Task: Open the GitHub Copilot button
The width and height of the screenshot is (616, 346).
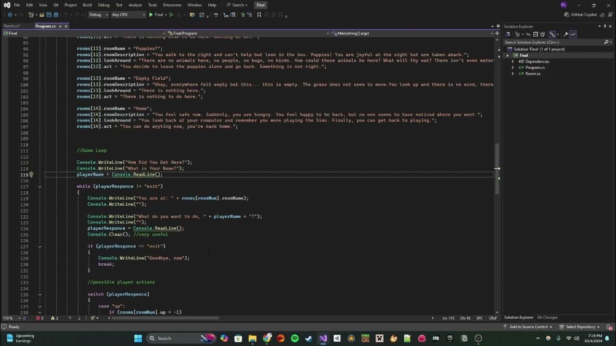Action: click(580, 14)
